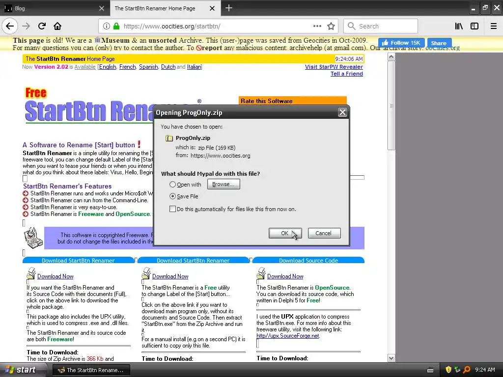The width and height of the screenshot is (503, 377).
Task: Open a new tab with plus button
Action: [x=229, y=8]
